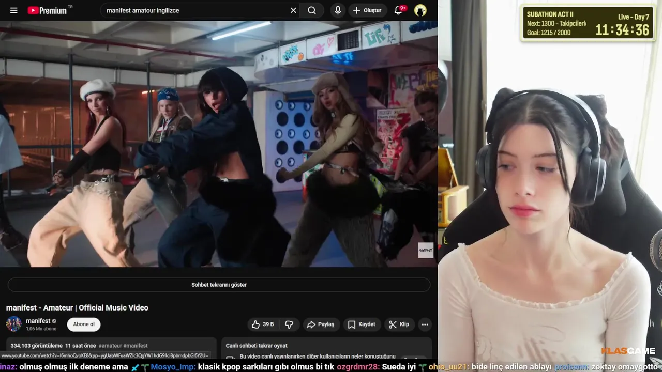Click '334.103 görüntüleme' view count text
The height and width of the screenshot is (372, 662).
click(x=36, y=346)
